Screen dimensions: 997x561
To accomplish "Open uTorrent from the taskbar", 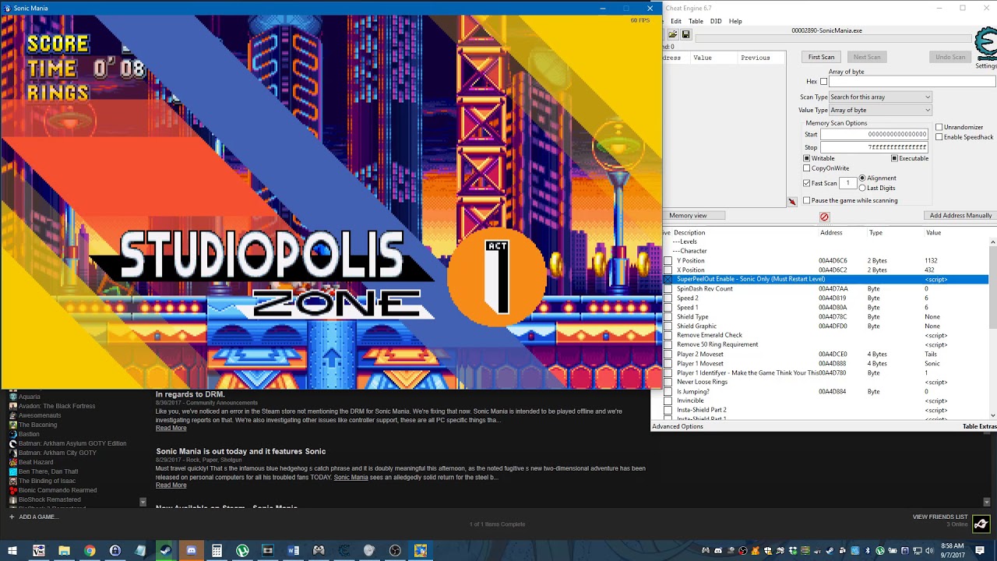I will click(242, 551).
